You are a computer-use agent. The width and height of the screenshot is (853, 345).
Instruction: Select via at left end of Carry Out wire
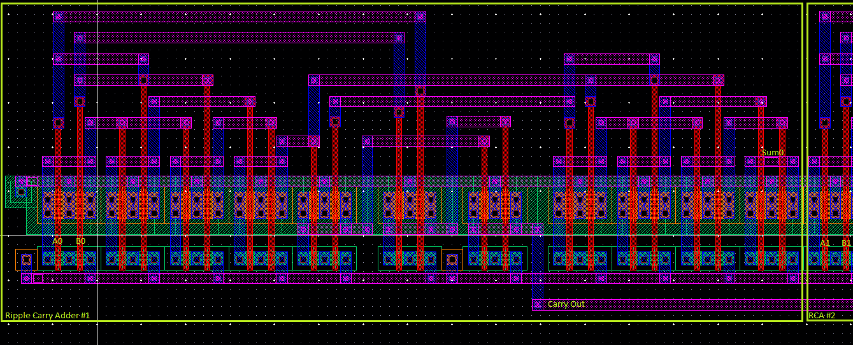(x=538, y=305)
